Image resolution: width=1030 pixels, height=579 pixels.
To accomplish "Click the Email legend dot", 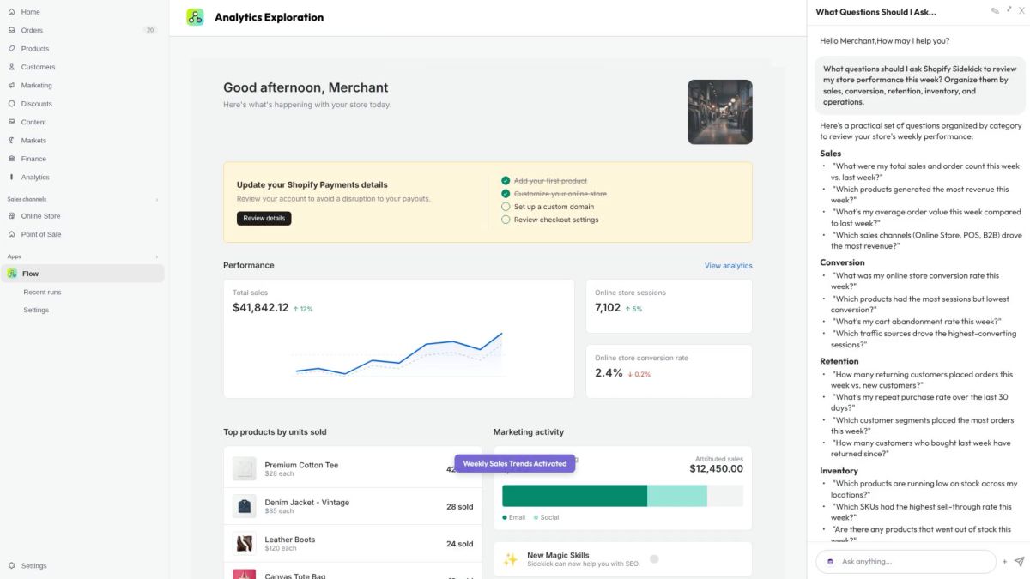I will click(x=505, y=517).
